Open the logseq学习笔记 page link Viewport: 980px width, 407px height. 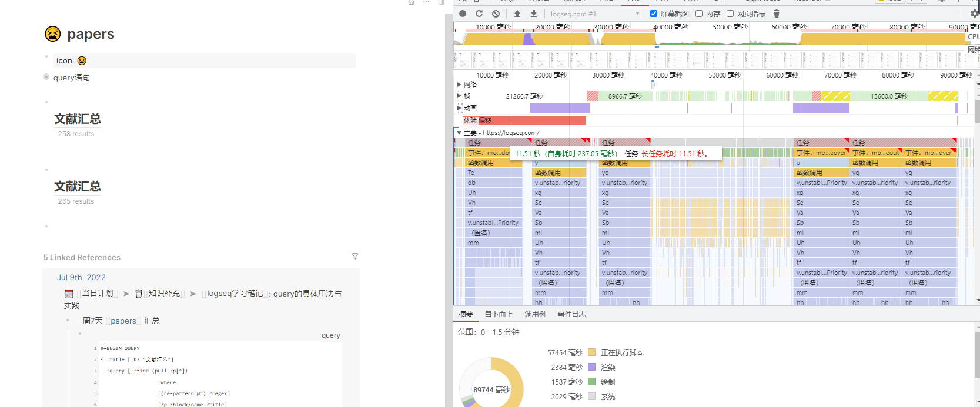coord(235,293)
